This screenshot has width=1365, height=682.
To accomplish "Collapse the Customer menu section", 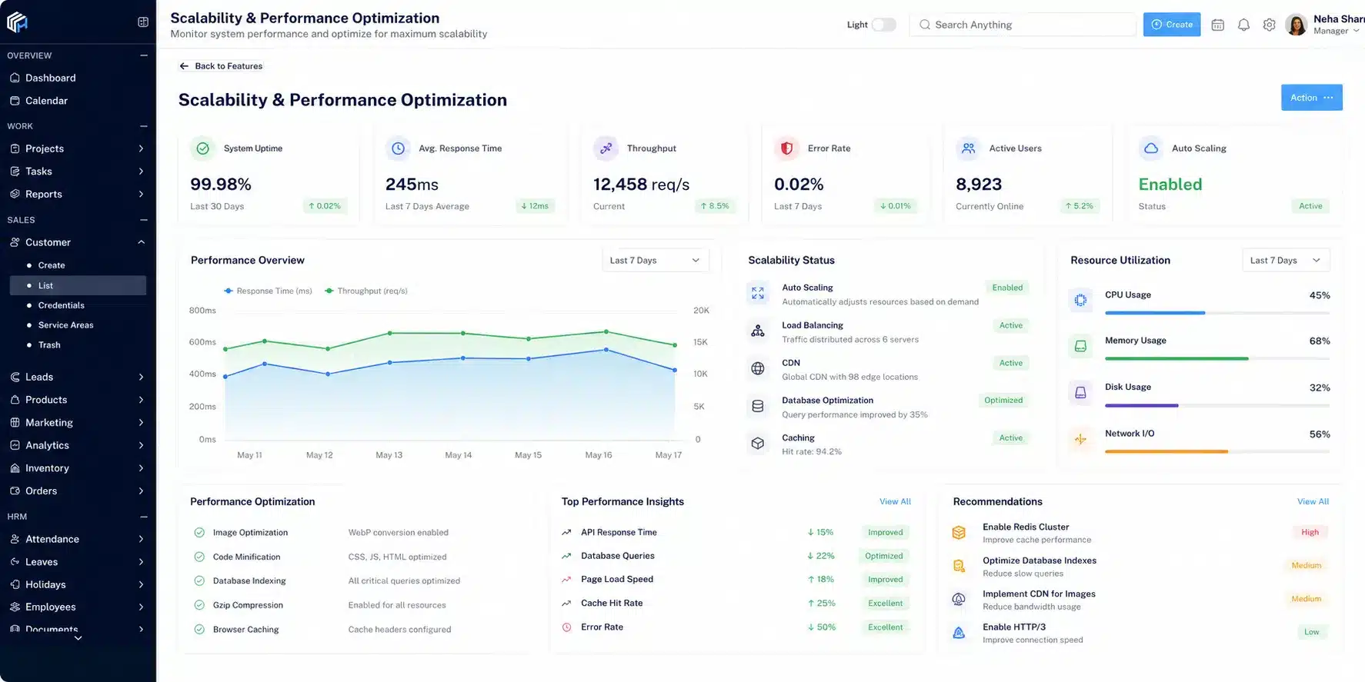I will click(141, 242).
